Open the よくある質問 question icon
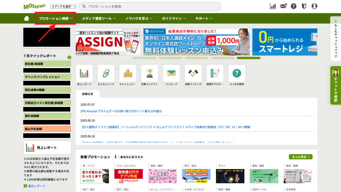The height and width of the screenshot is (192, 341). (236, 73)
